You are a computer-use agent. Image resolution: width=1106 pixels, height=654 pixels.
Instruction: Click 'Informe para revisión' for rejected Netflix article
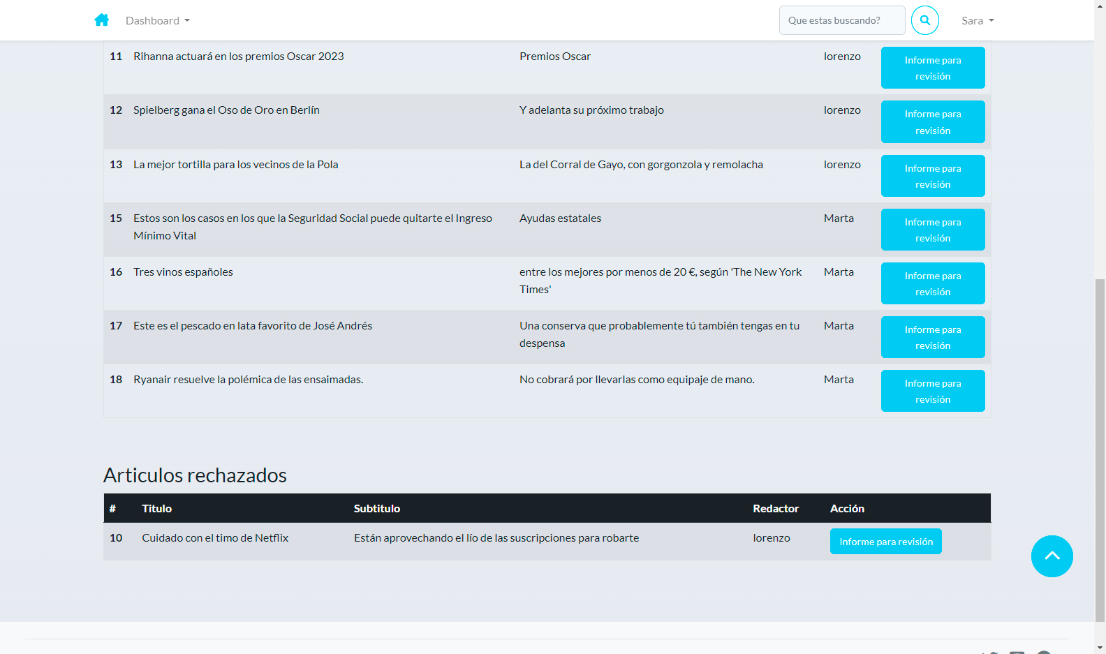885,542
